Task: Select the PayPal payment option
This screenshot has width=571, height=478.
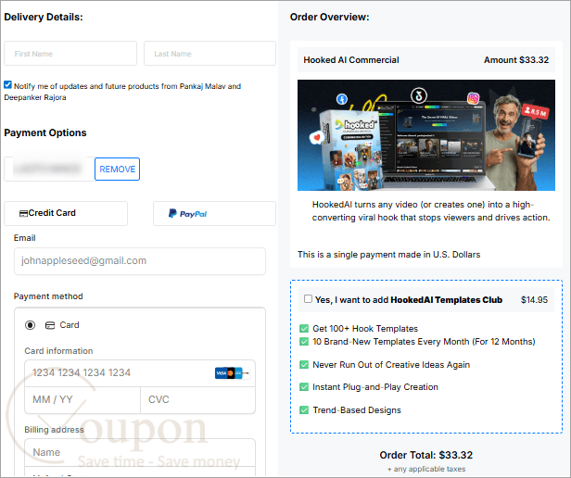Action: (214, 213)
